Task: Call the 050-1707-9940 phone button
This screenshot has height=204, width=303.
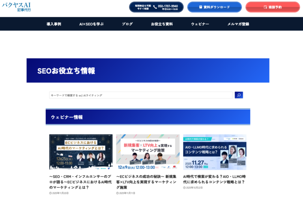Action: [156, 7]
